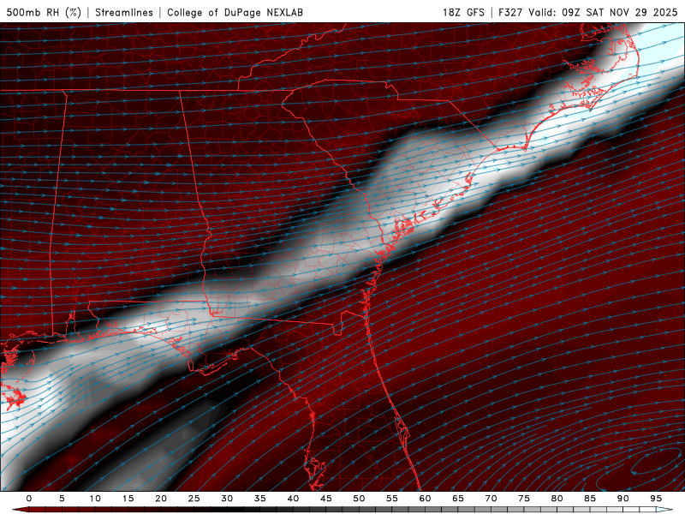This screenshot has width=685, height=514.
Task: Click the '18Z GFS' model run label
Action: tap(463, 12)
